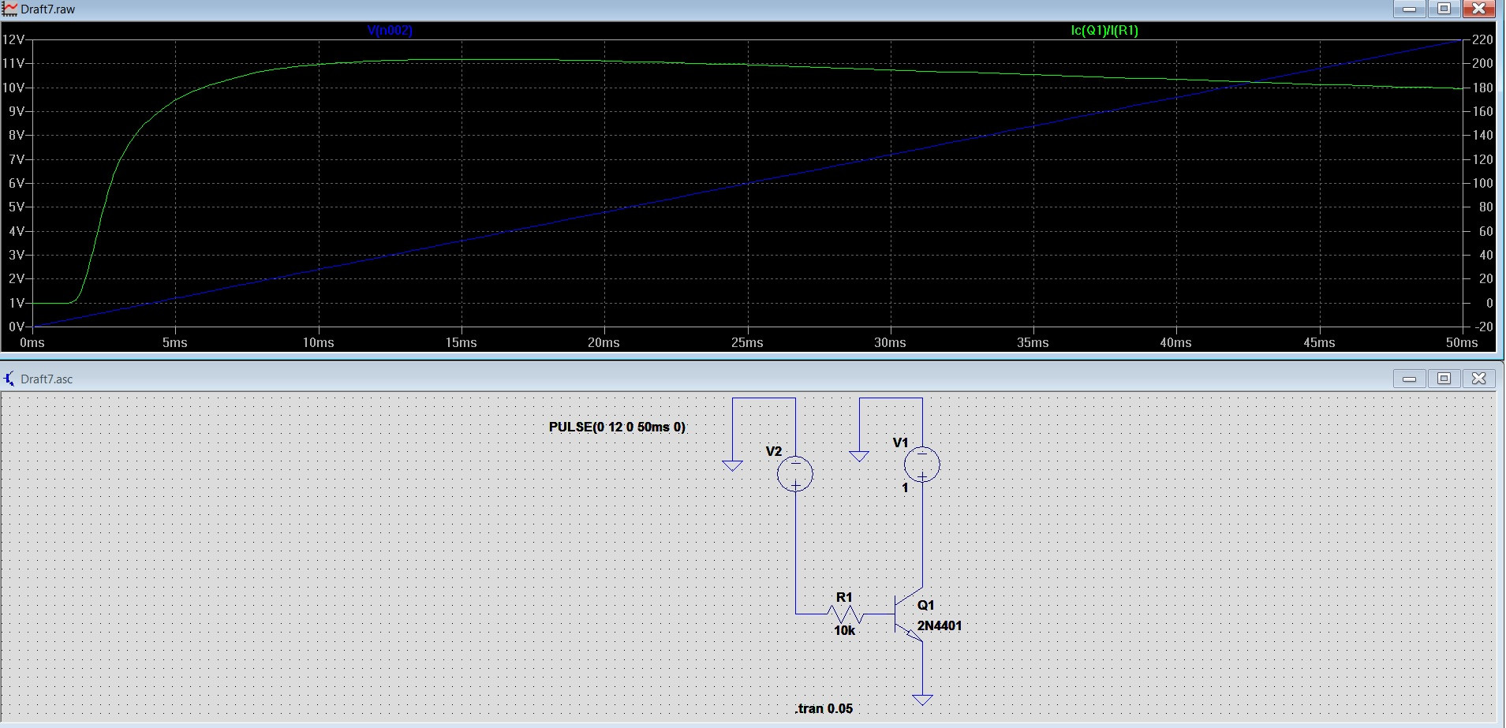Click the 10k value label under R1
The height and width of the screenshot is (728, 1506).
[845, 630]
